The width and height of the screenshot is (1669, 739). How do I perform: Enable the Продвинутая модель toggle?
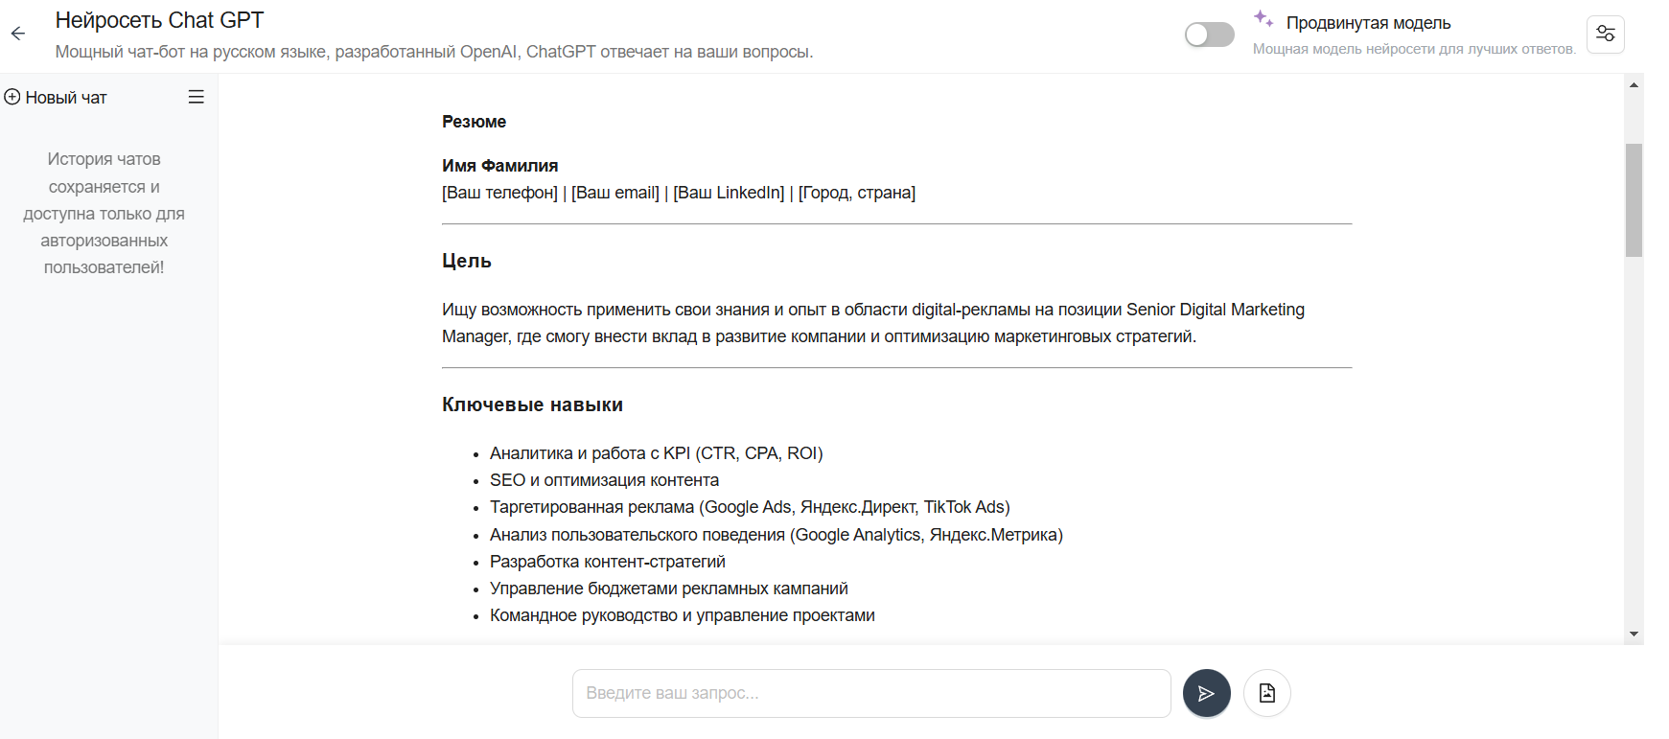[x=1209, y=35]
